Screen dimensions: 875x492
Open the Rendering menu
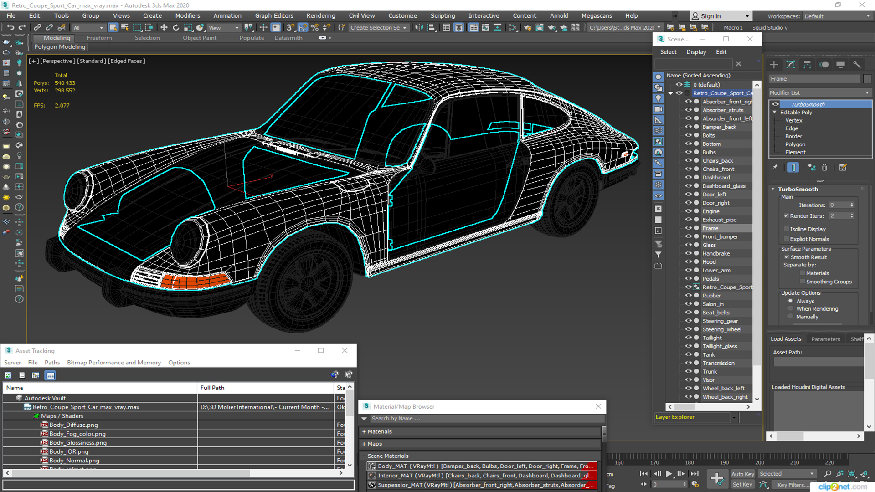[x=321, y=15]
